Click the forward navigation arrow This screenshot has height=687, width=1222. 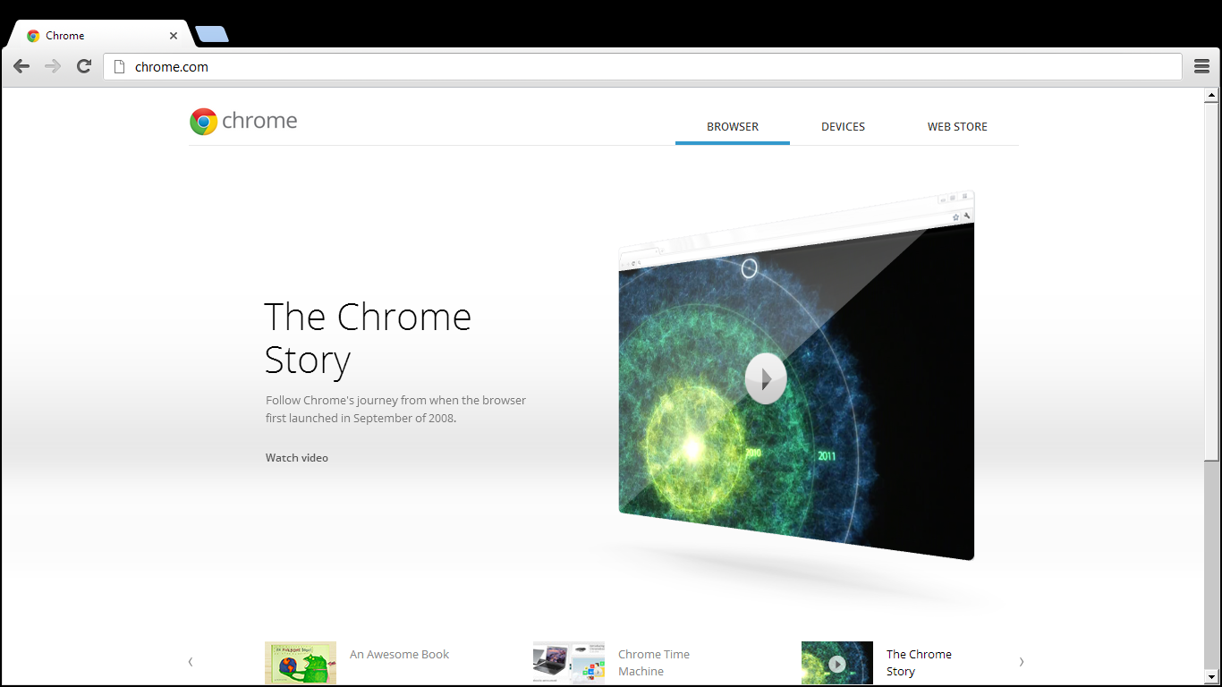click(52, 65)
